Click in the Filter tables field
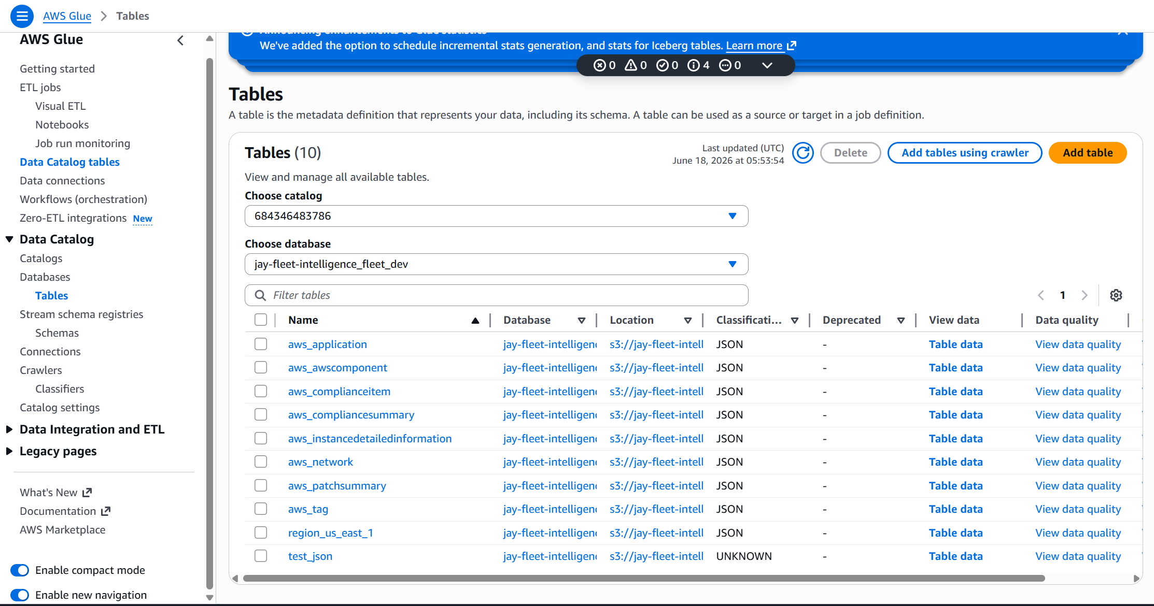Screen dimensions: 1154x606 click(496, 295)
